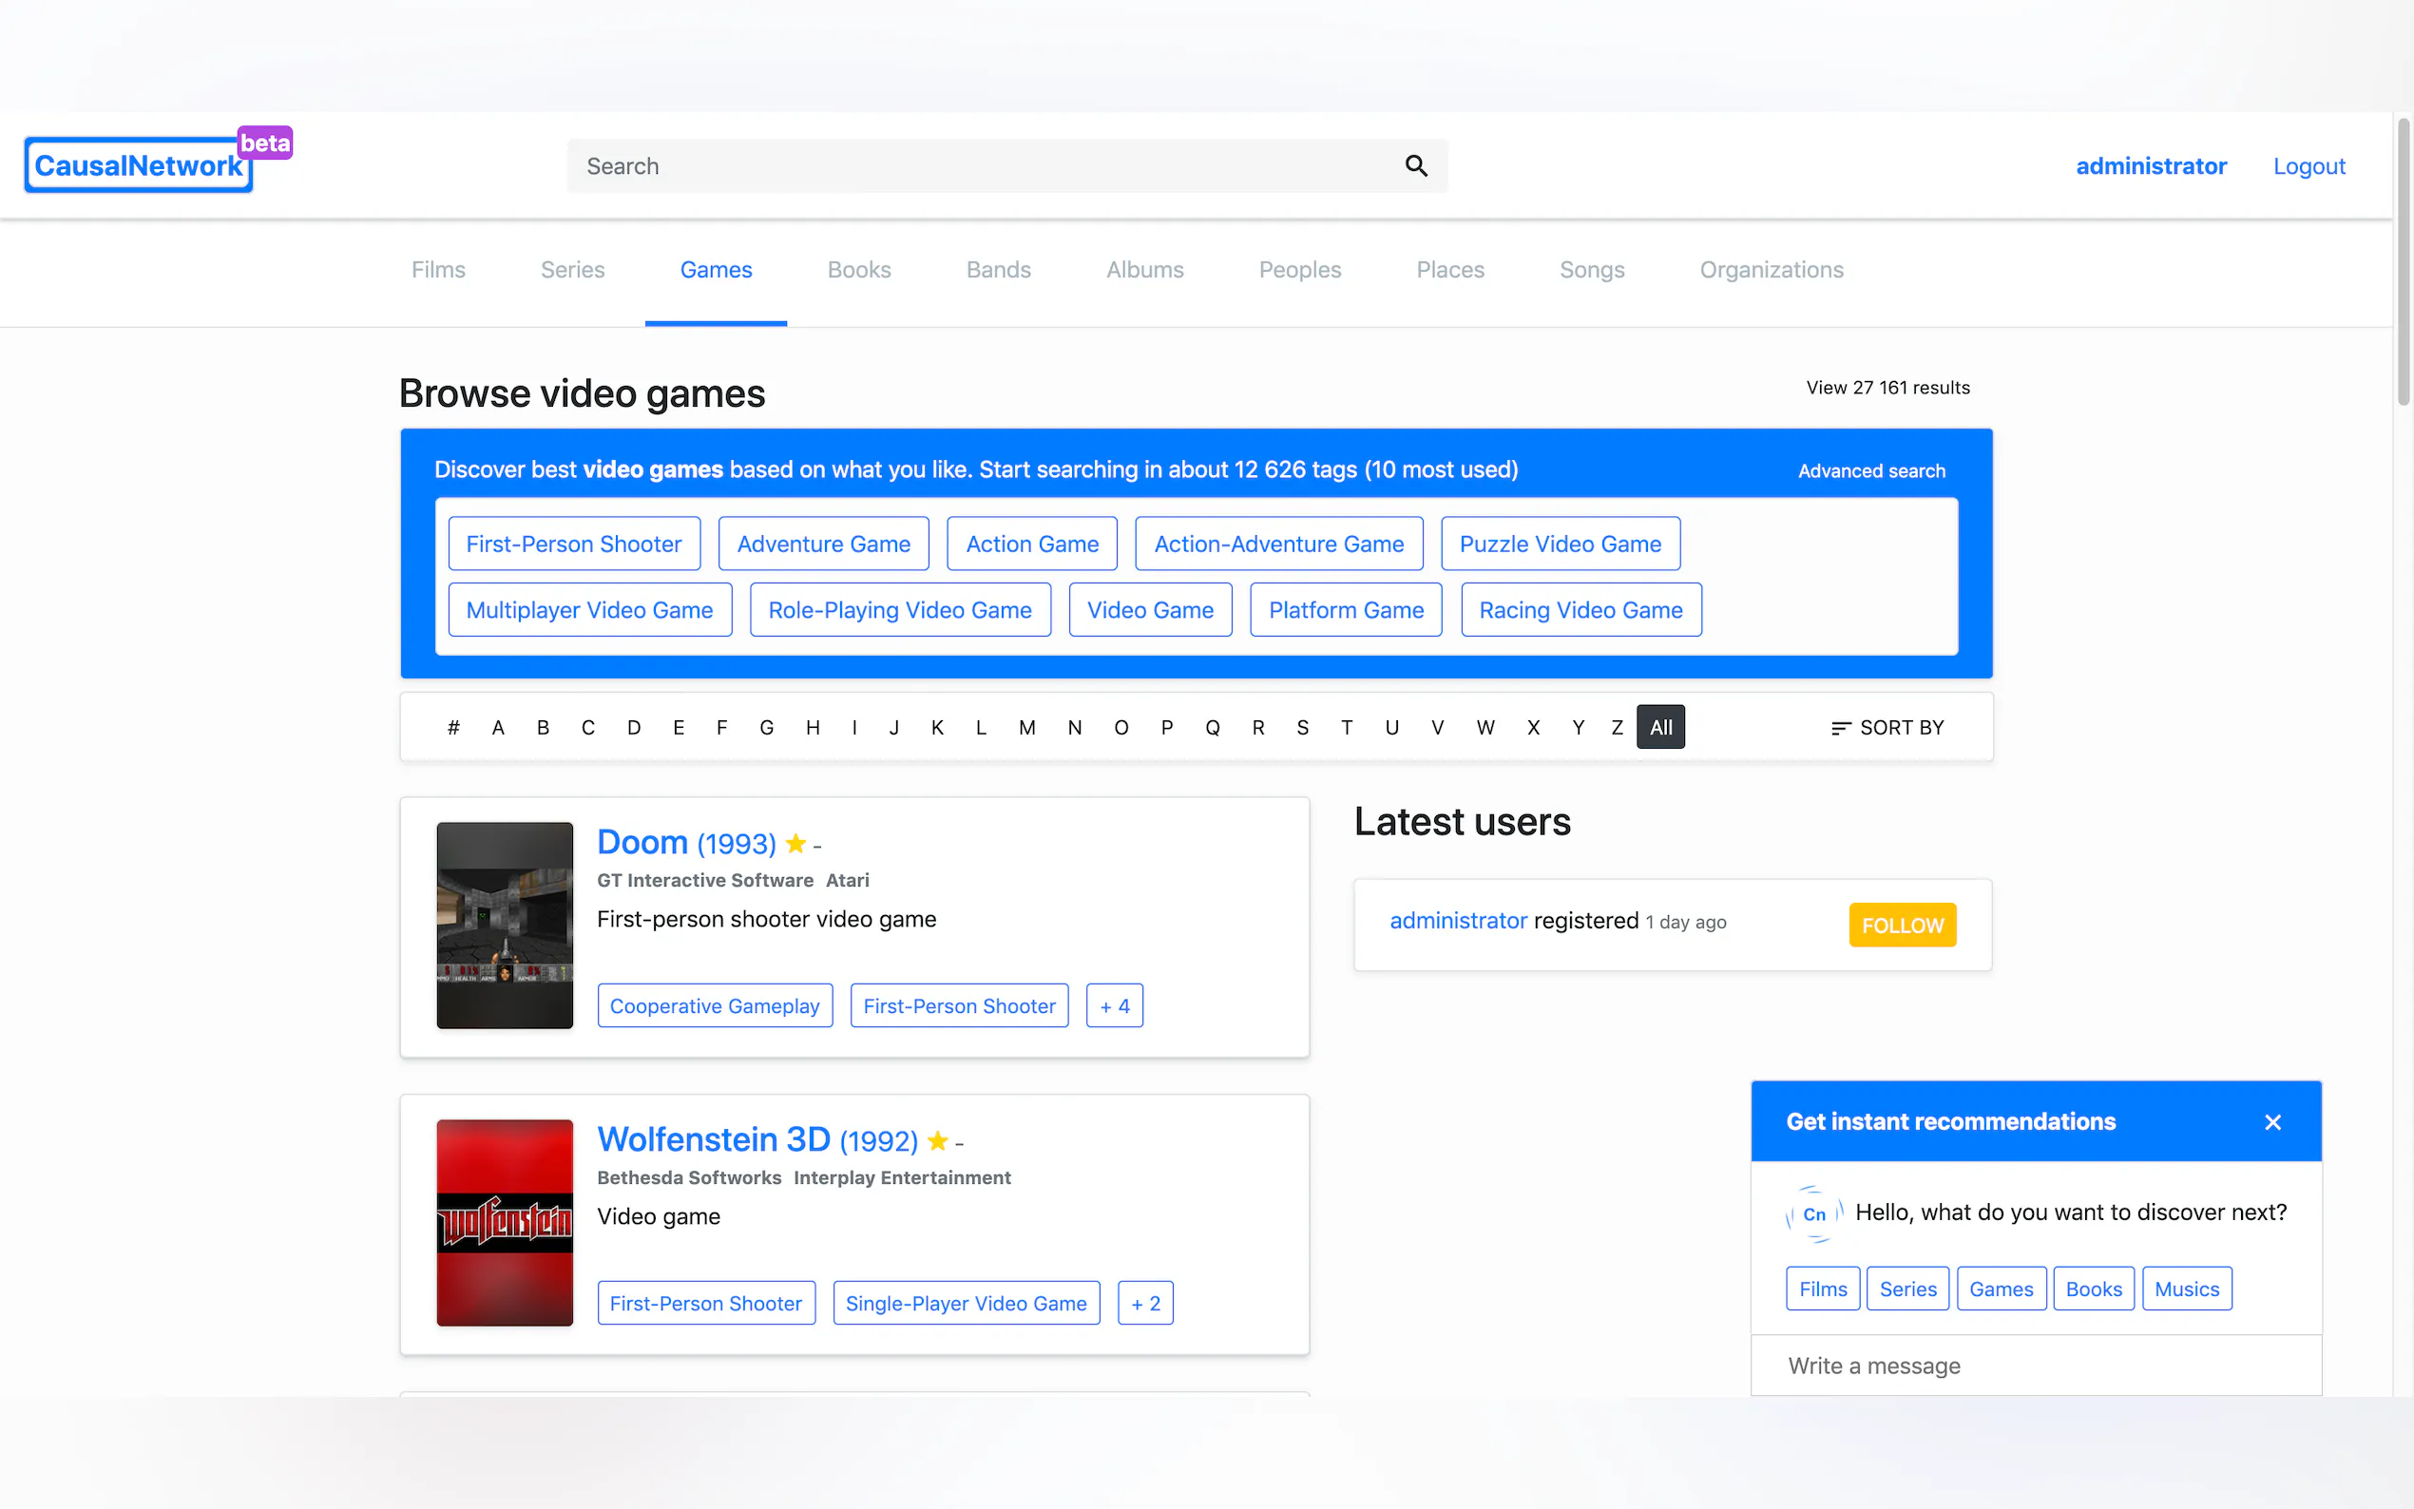Select the All alphabet filter
2414x1509 pixels.
pos(1659,728)
